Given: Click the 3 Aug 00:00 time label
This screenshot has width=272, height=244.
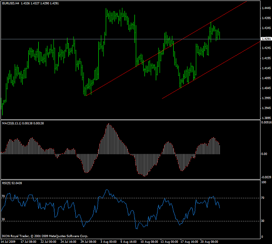Looking at the screenshot, I should [x=109, y=241].
